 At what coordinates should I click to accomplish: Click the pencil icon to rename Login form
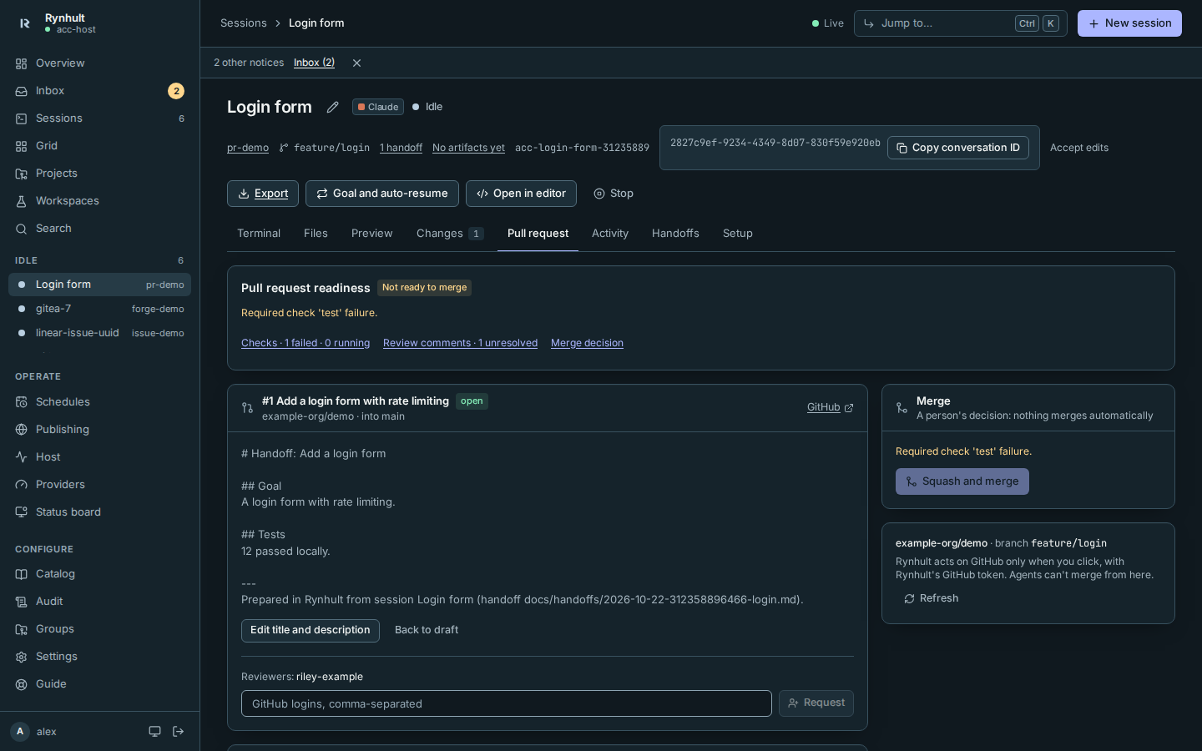tap(332, 107)
